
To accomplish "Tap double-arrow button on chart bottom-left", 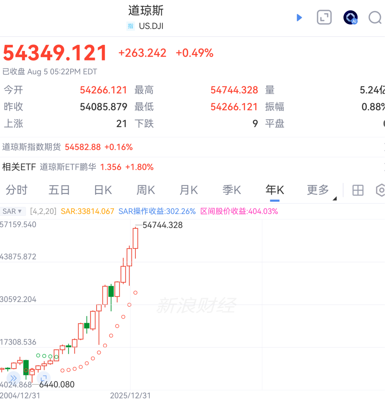I will [13, 378].
